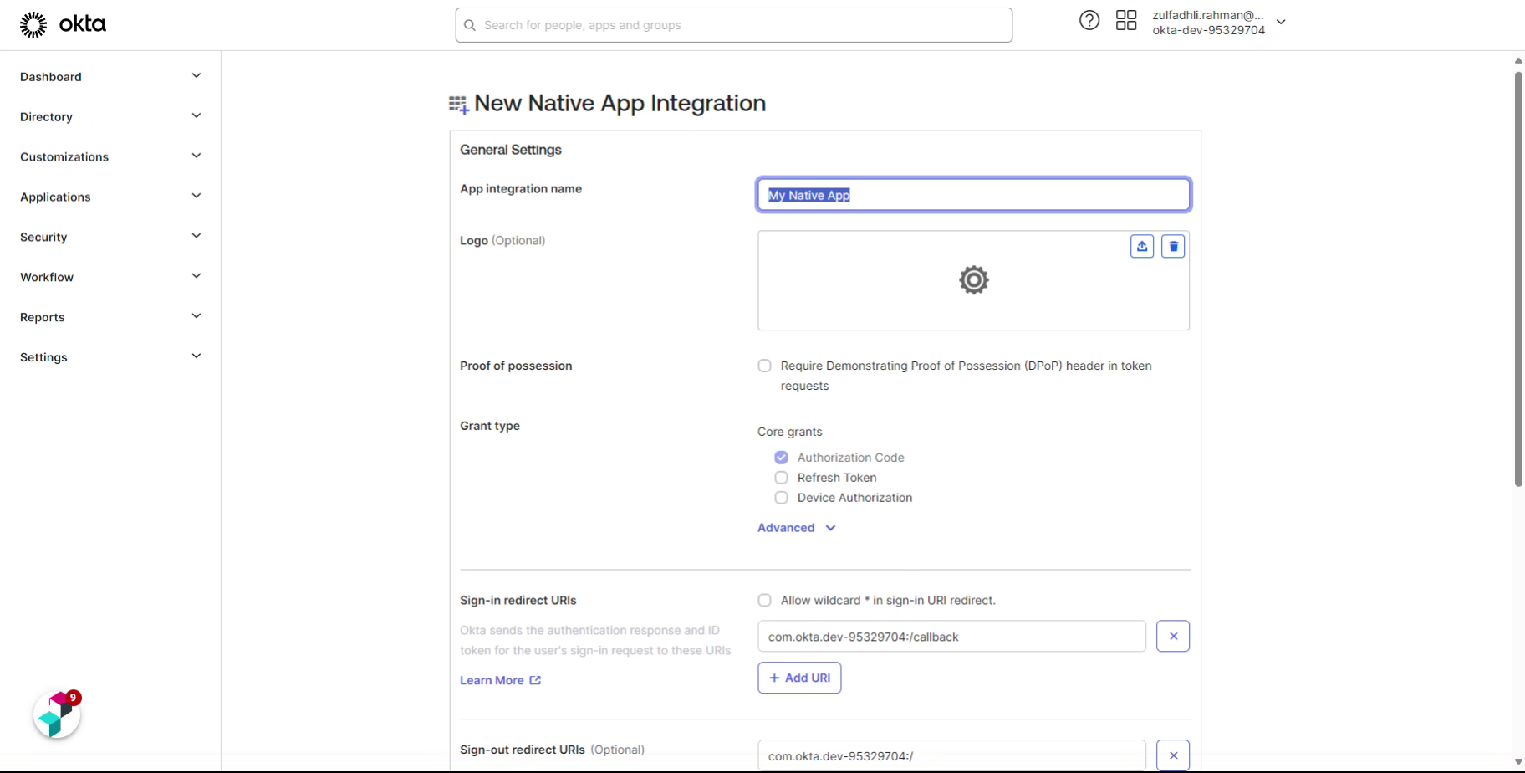
Task: Click the Core grants label
Action: pos(790,432)
